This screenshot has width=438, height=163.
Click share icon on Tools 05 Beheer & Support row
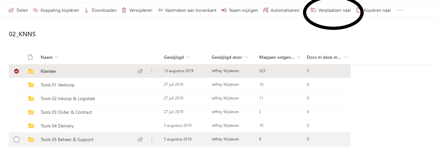point(140,139)
